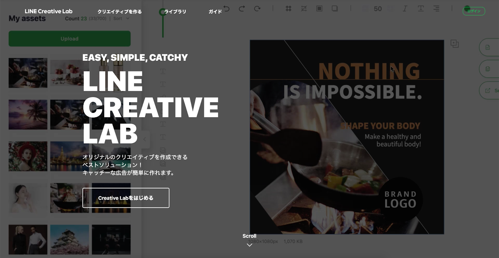
Task: Open the Sort dropdown in My assets
Action: [x=121, y=19]
